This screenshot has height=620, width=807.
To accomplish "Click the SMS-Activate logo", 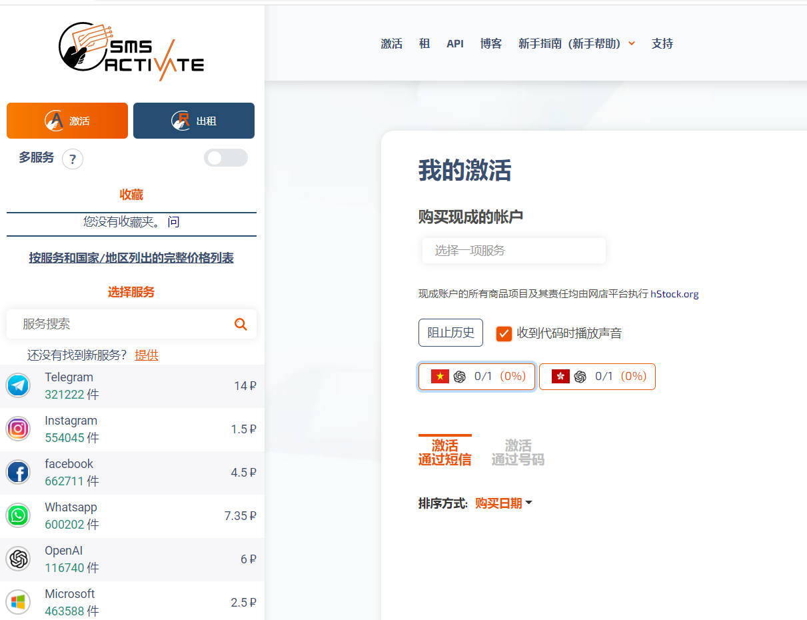I will (131, 51).
